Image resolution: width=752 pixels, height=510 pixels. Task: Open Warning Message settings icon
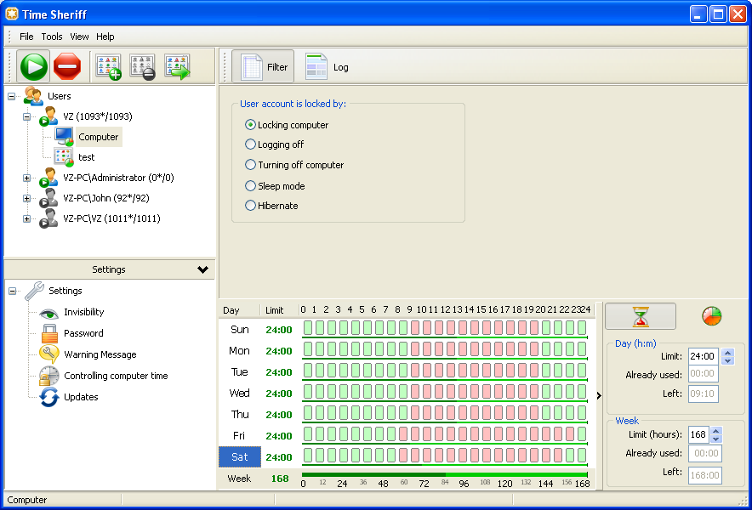(x=49, y=354)
